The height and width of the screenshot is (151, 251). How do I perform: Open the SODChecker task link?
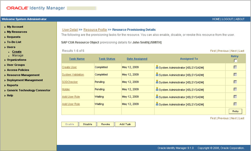click(70, 82)
